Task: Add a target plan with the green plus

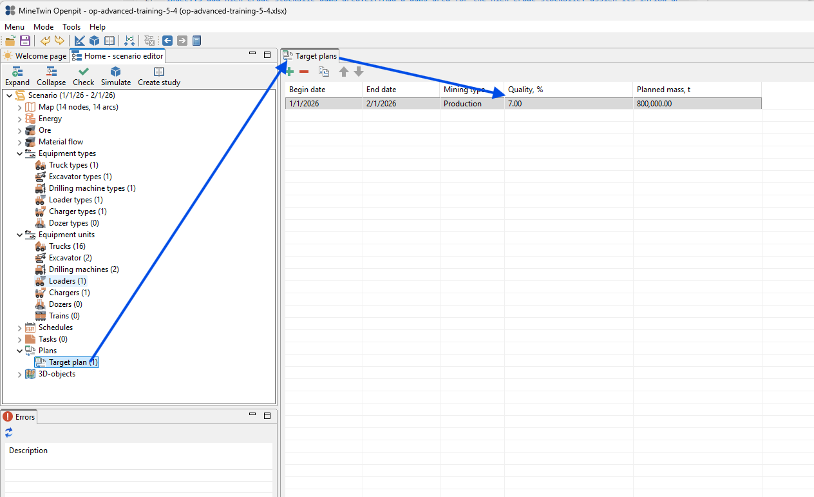Action: (289, 72)
